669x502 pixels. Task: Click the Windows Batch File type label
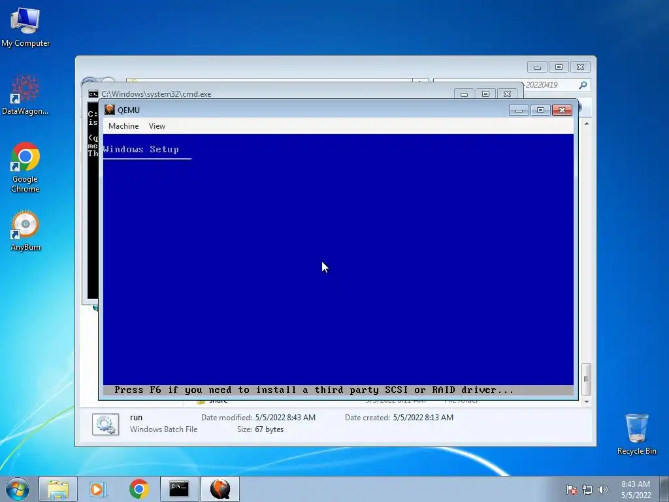point(163,429)
